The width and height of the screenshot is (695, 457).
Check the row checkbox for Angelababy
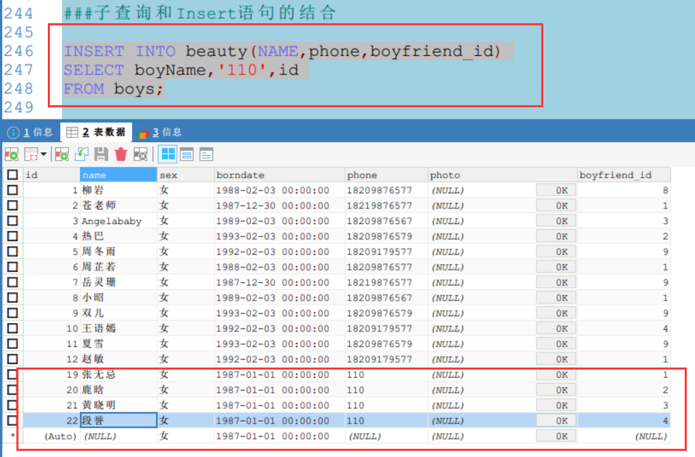click(12, 221)
